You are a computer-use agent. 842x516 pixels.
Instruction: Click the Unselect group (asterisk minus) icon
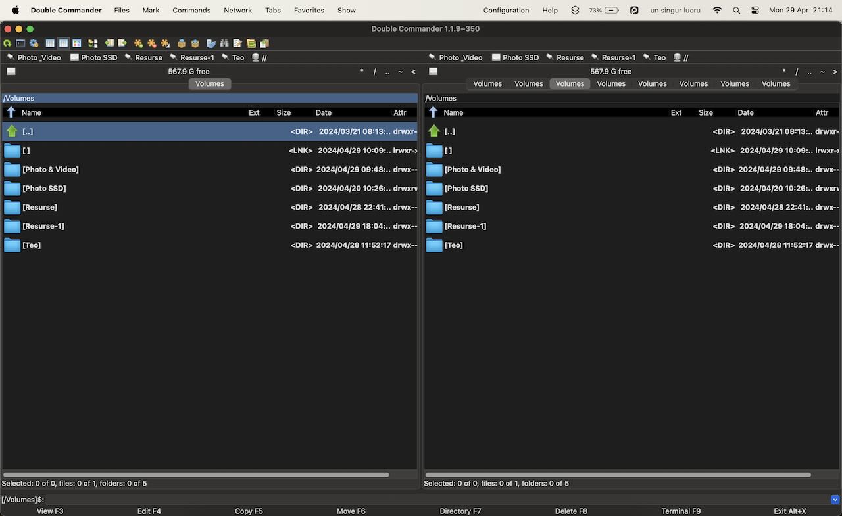pyautogui.click(x=151, y=43)
